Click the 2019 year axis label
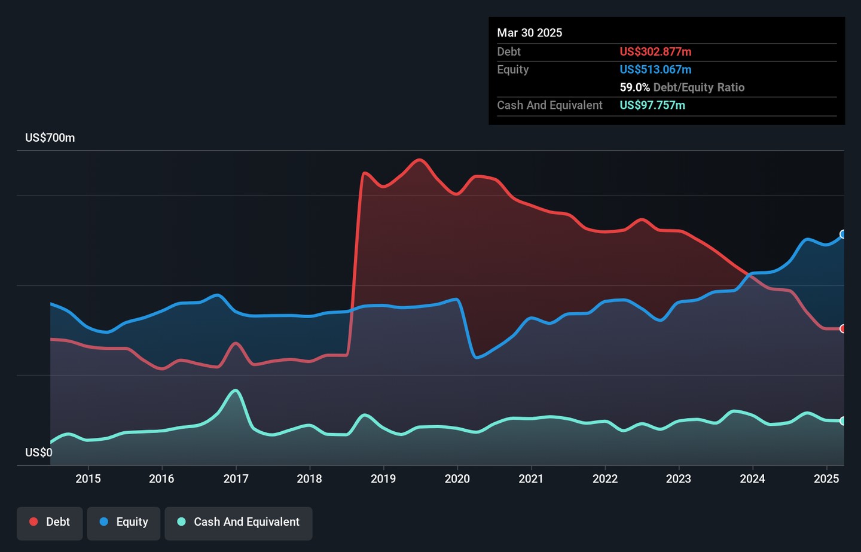861x552 pixels. [383, 479]
